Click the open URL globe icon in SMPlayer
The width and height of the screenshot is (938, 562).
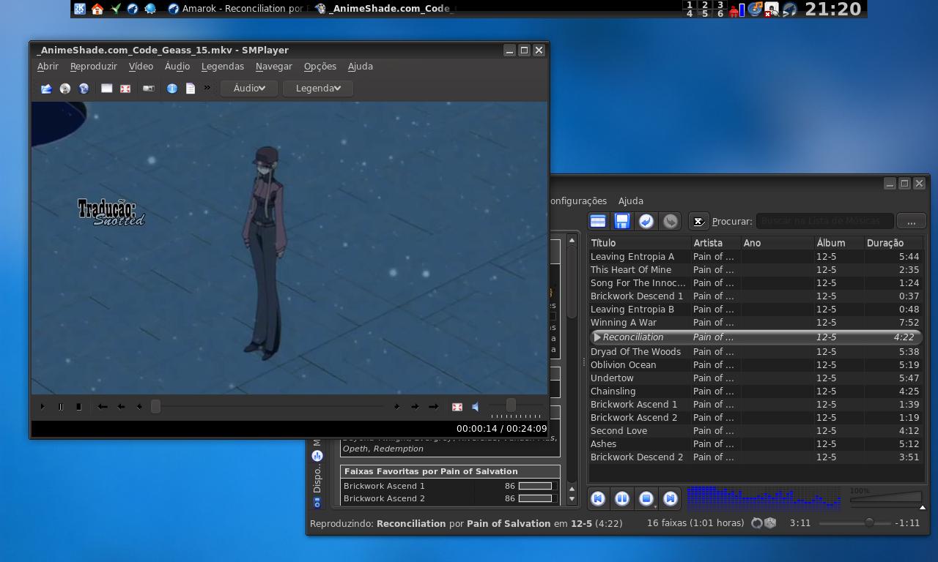84,89
